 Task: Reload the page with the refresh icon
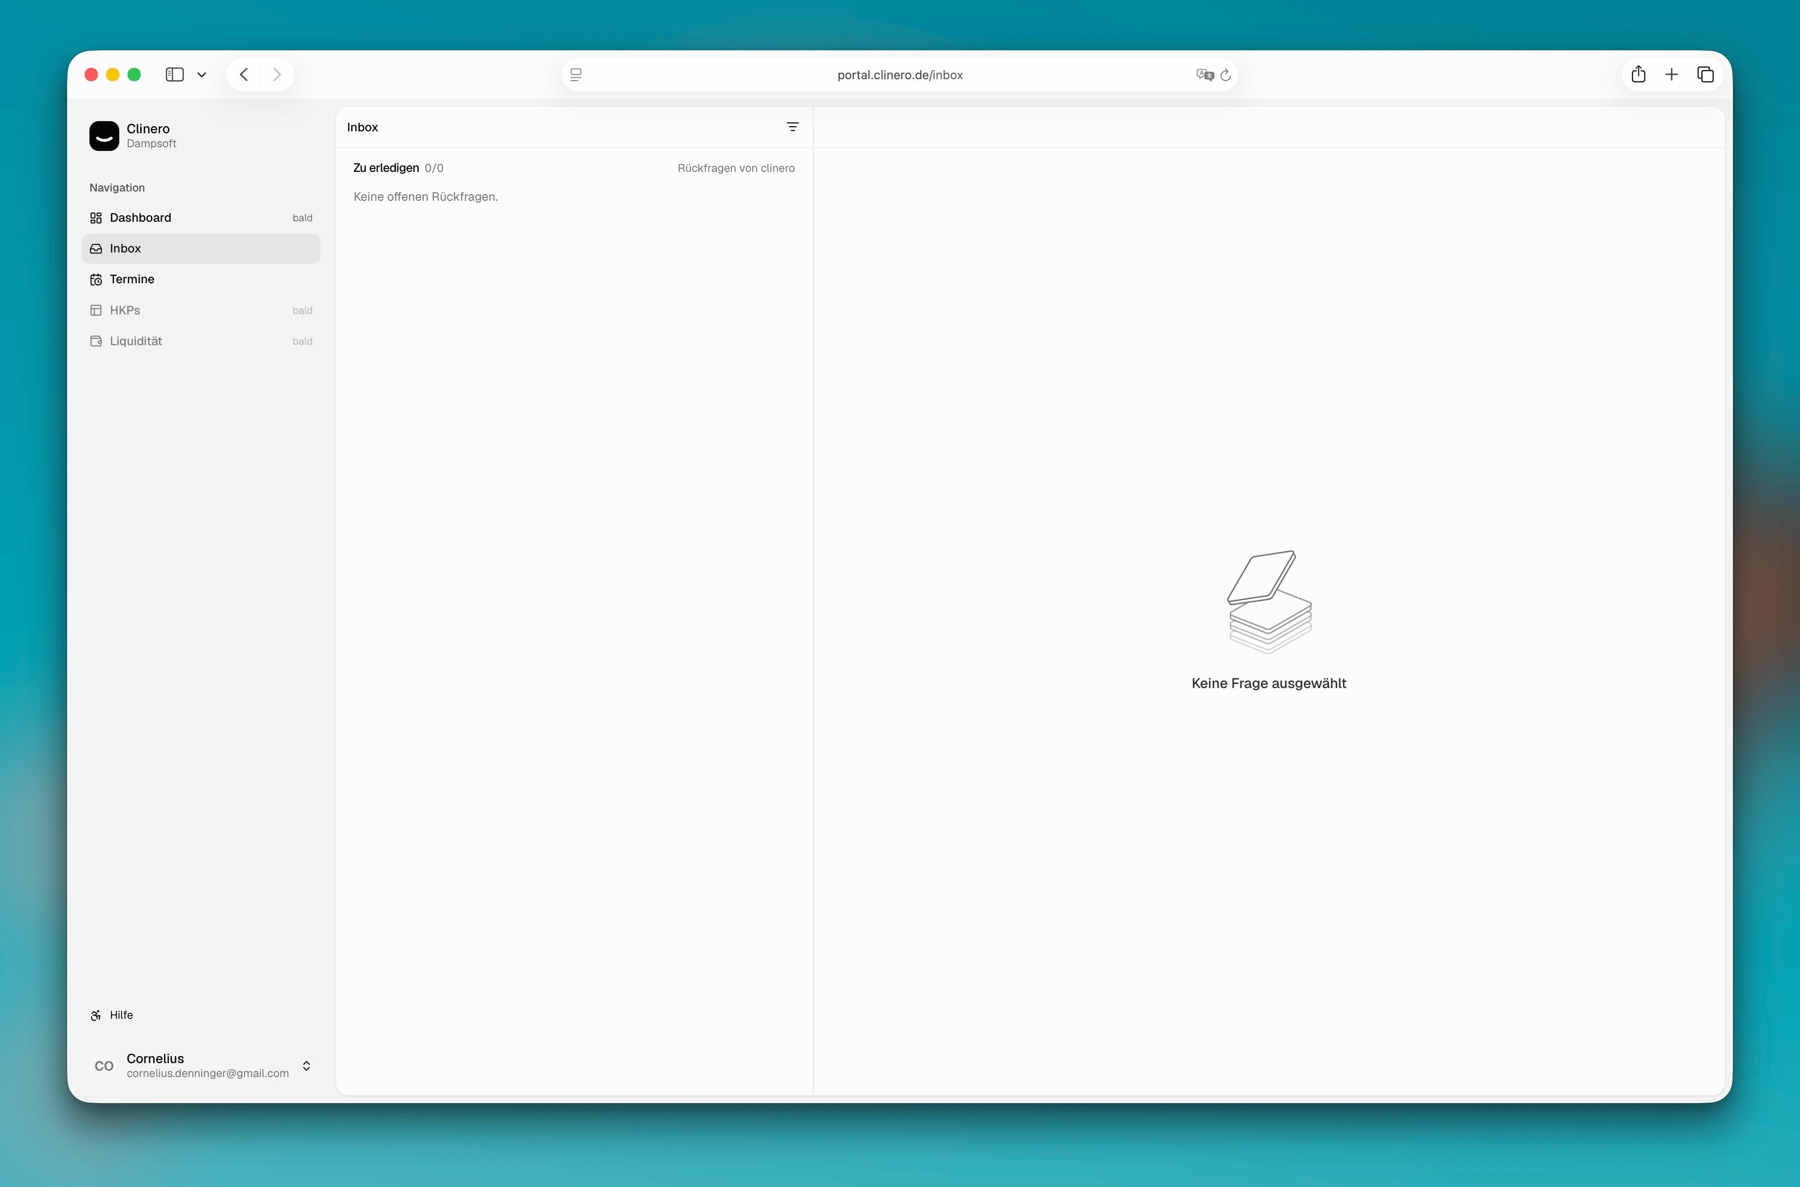tap(1226, 75)
